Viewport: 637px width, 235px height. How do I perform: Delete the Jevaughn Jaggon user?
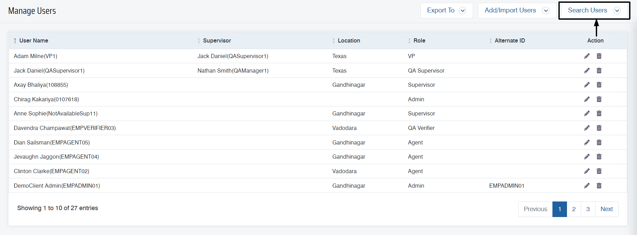tap(599, 157)
